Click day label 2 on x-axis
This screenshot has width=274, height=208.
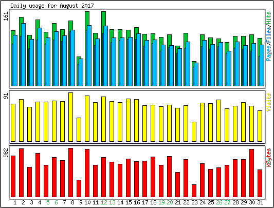(23, 202)
